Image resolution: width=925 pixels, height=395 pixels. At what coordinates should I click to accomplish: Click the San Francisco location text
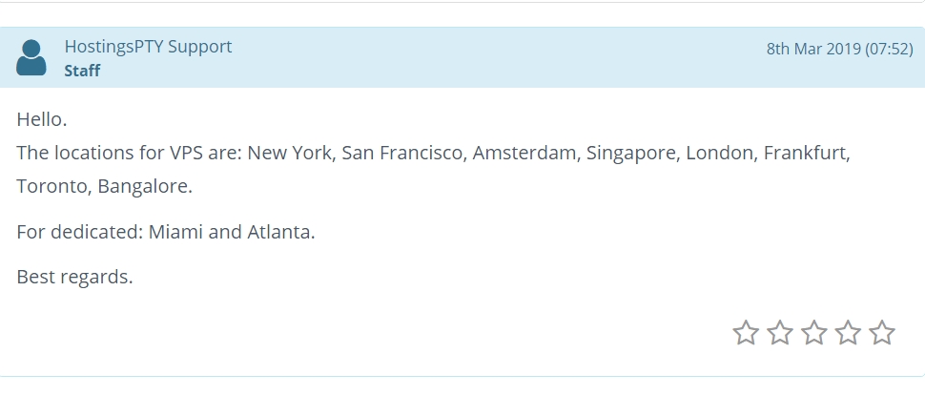[x=403, y=154]
